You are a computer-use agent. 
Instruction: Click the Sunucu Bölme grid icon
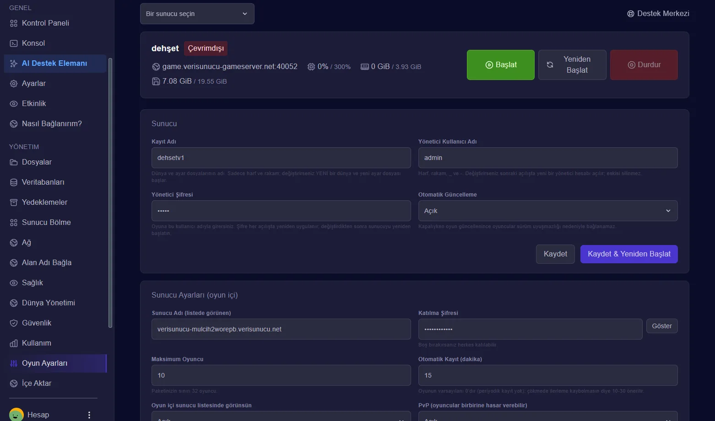pos(14,223)
